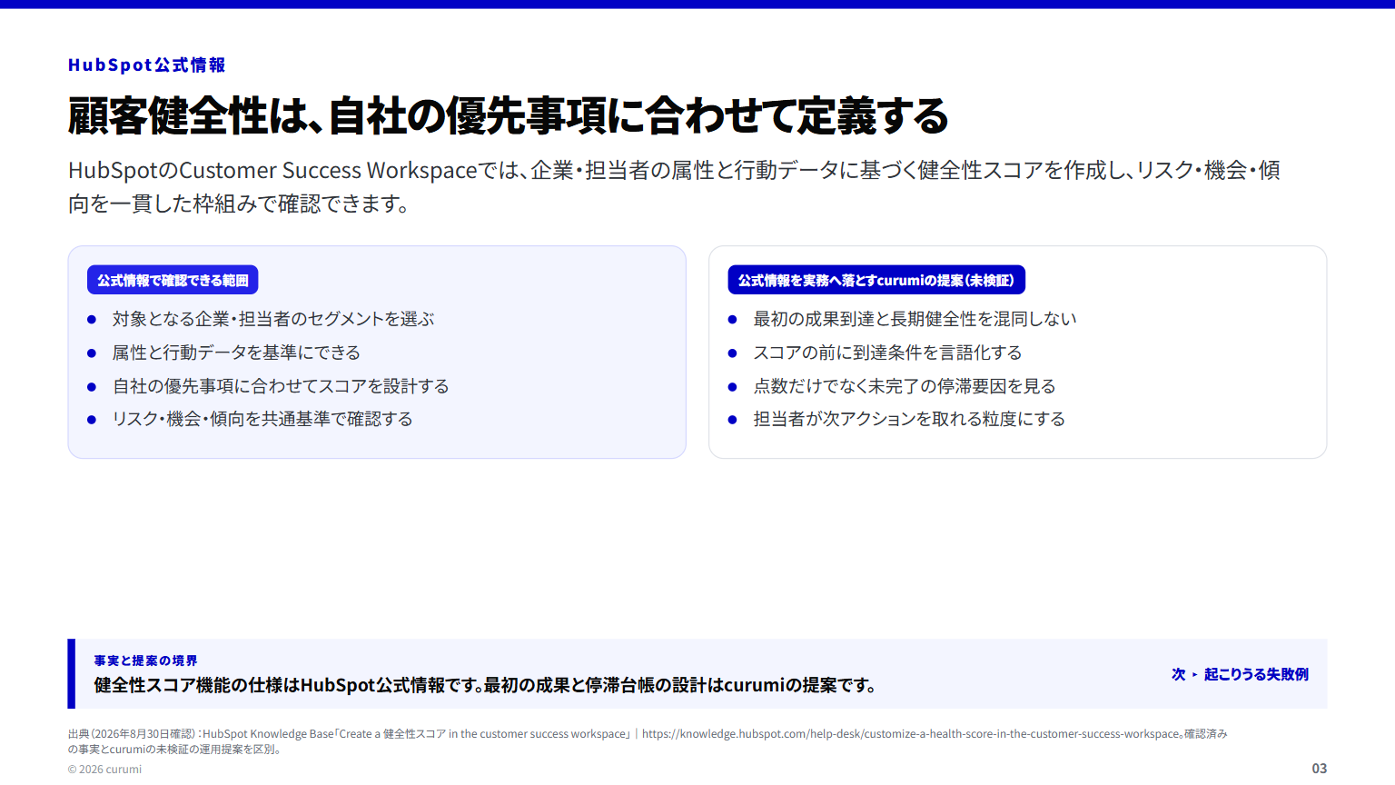Screen dimensions: 1395x785
Task: Select bullet '対象となる企業・担当者のセグメントを選ぶ'
Action: click(x=273, y=319)
